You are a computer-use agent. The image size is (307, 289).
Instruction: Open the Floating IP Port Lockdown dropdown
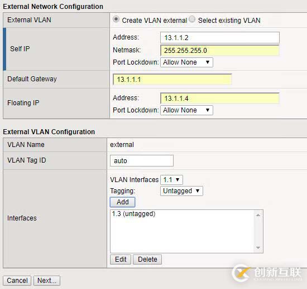tap(186, 110)
